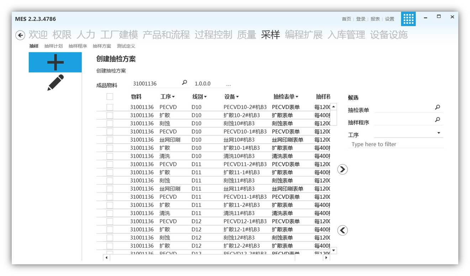This screenshot has width=470, height=276.
Task: Move selection with right arrow circle
Action: pos(342,169)
